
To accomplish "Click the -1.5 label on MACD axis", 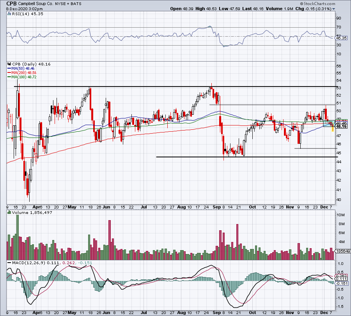I will coord(340,306).
